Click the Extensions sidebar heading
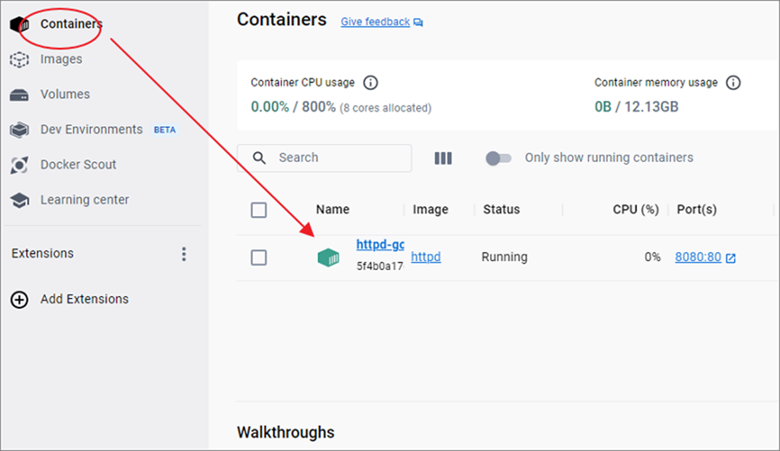 pyautogui.click(x=42, y=254)
